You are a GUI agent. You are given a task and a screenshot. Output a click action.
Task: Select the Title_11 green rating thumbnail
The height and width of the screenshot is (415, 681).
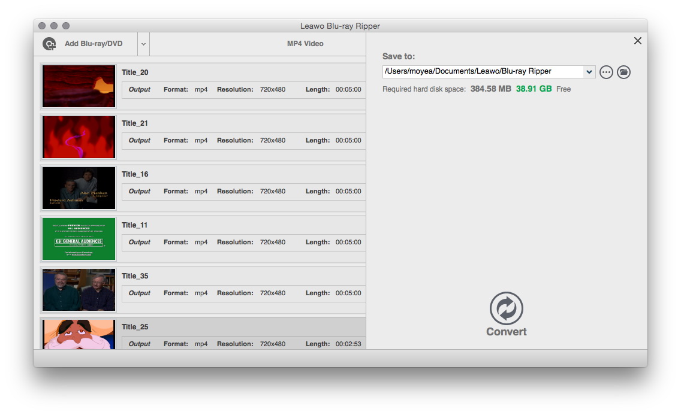pos(79,239)
